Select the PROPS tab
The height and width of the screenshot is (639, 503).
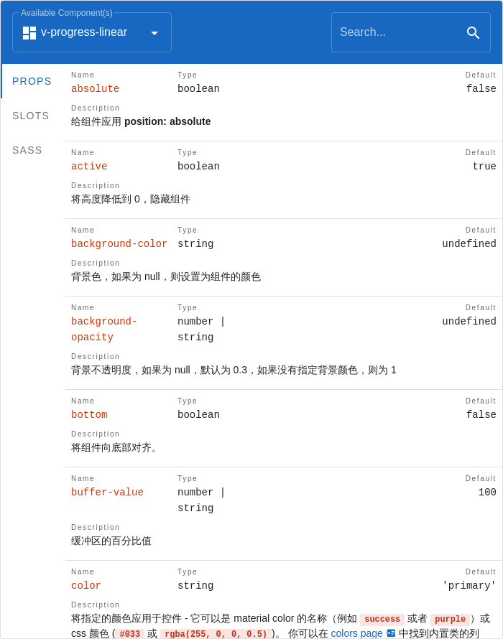[32, 81]
